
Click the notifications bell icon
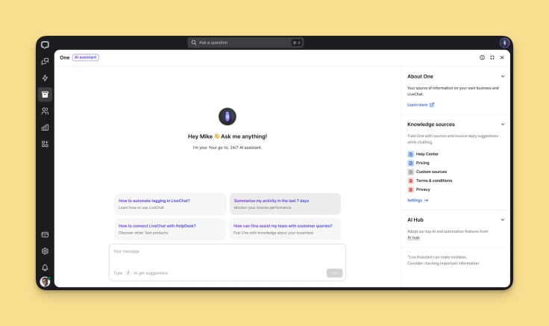coord(46,267)
